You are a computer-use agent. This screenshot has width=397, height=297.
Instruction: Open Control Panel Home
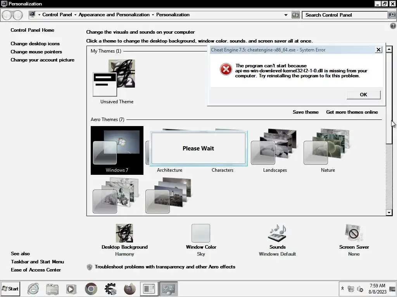pos(33,30)
